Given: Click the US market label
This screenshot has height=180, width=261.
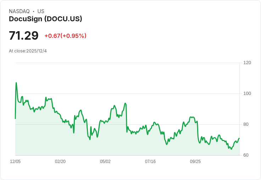Looking at the screenshot, I should click(x=41, y=11).
